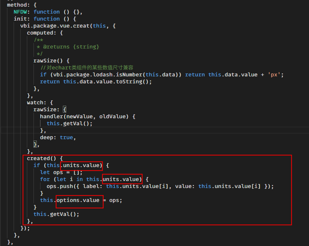
Task: Click the newValue parameter
Action: click(79, 117)
